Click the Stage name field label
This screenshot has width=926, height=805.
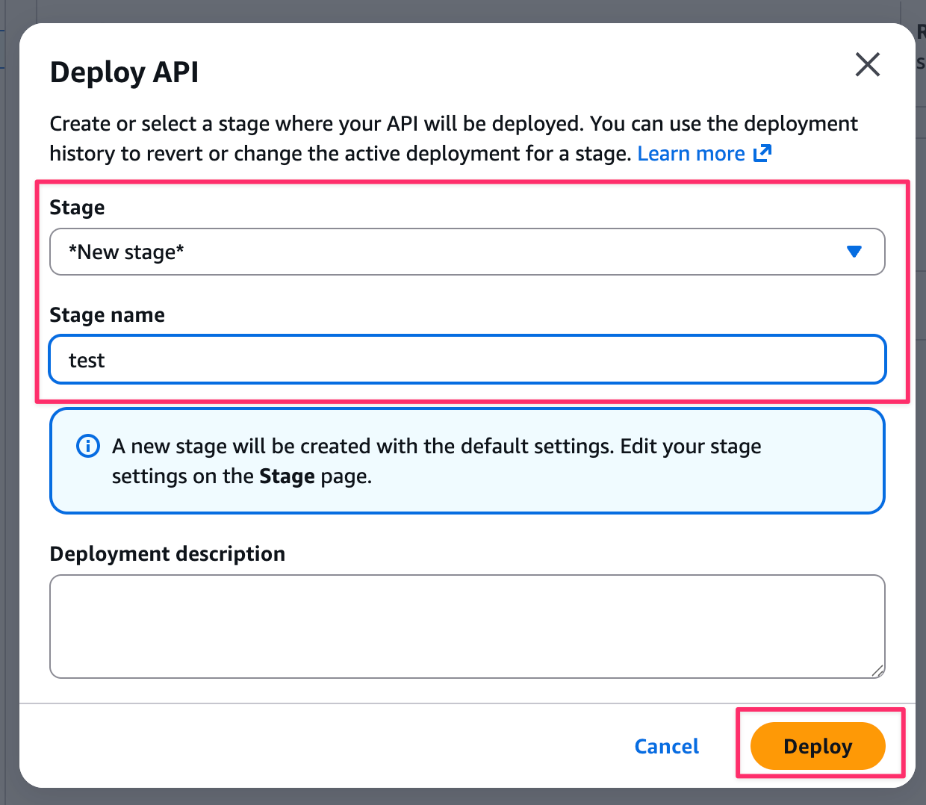[107, 315]
